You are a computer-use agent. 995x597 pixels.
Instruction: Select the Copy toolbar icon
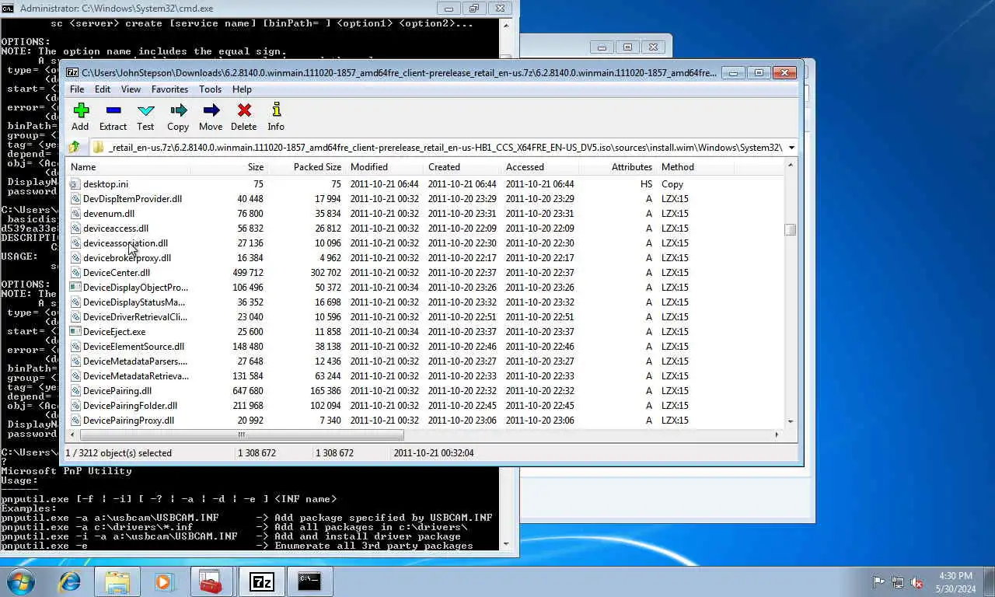tap(178, 110)
